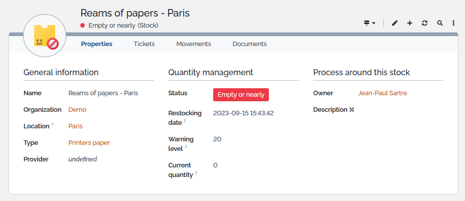Select the Documents tab
Screen dimensions: 465x201
tap(249, 44)
